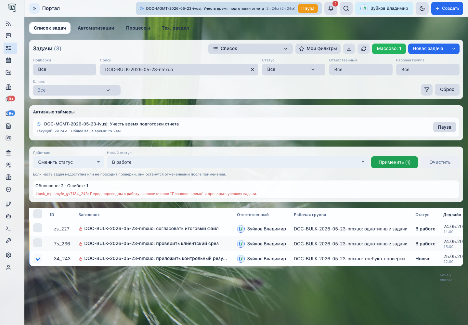Uncheck task 34_243 checkbox
The height and width of the screenshot is (325, 468).
38,259
